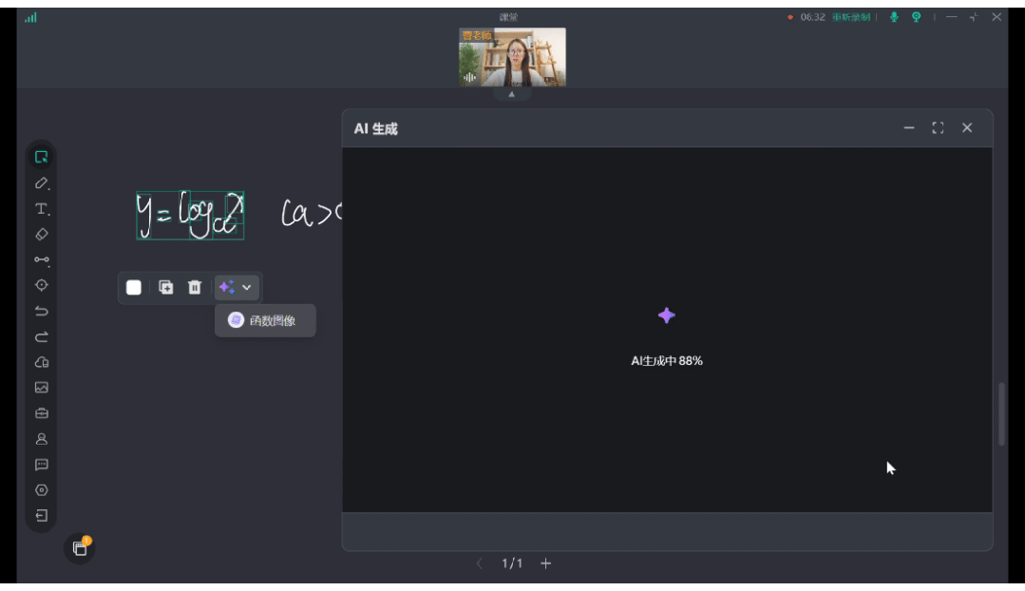The width and height of the screenshot is (1025, 591).
Task: Insert an image onto the whiteboard
Action: pyautogui.click(x=41, y=388)
